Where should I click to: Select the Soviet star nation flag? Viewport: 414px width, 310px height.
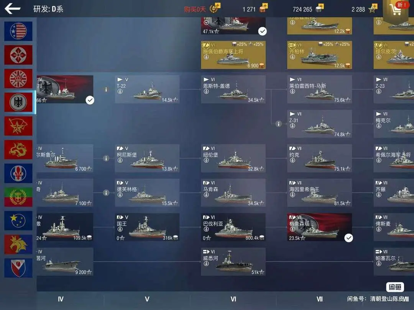click(18, 126)
